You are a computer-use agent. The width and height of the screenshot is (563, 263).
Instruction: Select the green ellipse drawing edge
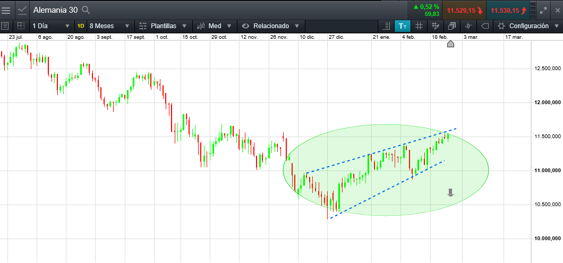click(386, 125)
